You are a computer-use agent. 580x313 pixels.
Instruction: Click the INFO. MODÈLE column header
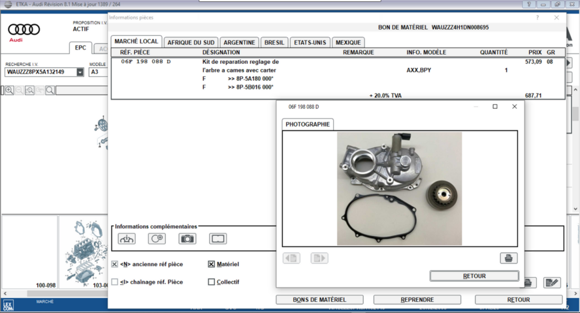coord(427,52)
